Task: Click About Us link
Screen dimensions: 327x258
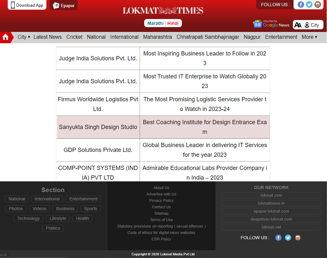Action: point(162,188)
